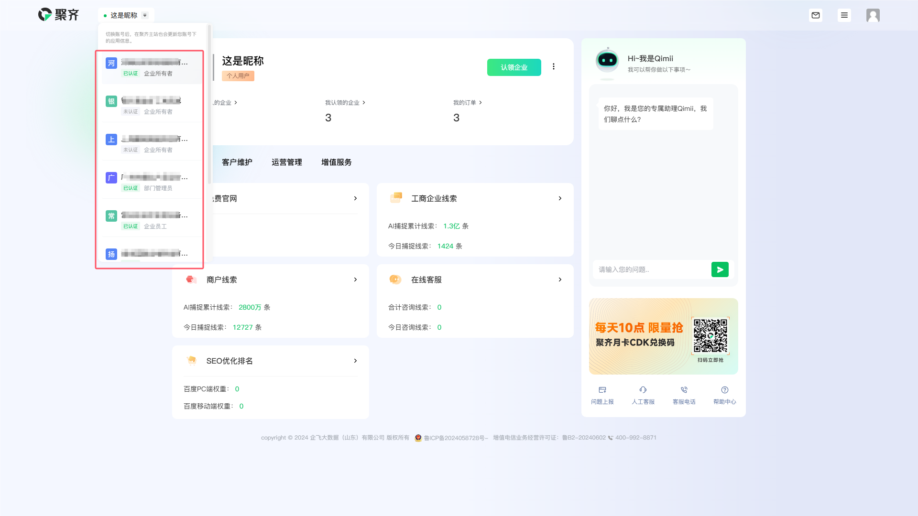
Task: Click the 企业员工 role label
Action: [155, 226]
